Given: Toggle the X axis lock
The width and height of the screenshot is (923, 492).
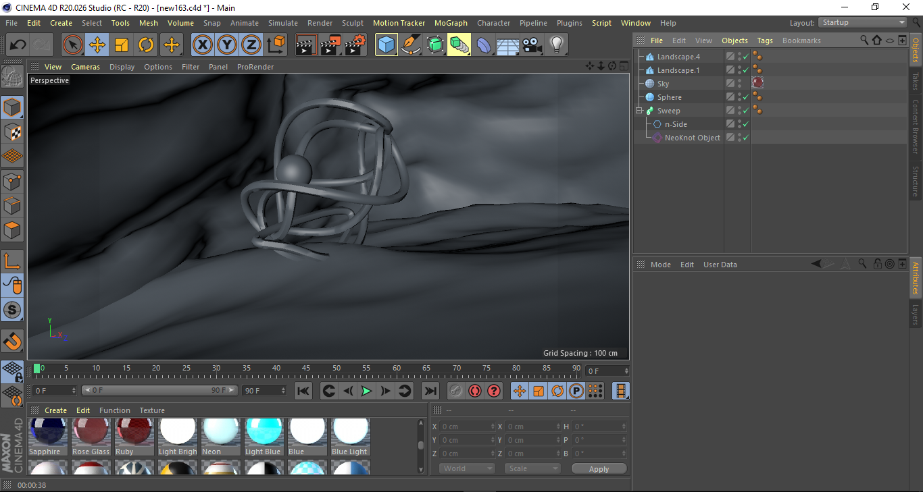Looking at the screenshot, I should (202, 45).
